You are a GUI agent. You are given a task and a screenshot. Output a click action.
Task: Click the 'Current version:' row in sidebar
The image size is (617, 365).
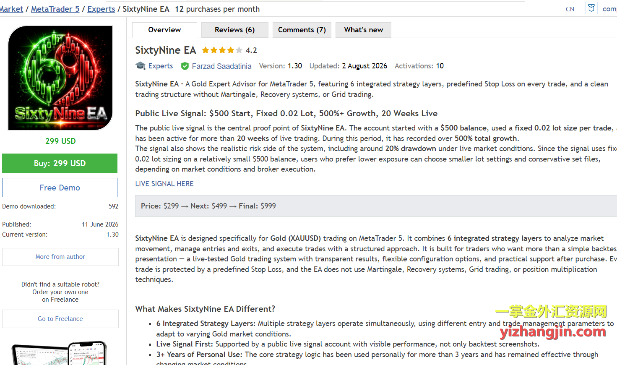[60, 235]
